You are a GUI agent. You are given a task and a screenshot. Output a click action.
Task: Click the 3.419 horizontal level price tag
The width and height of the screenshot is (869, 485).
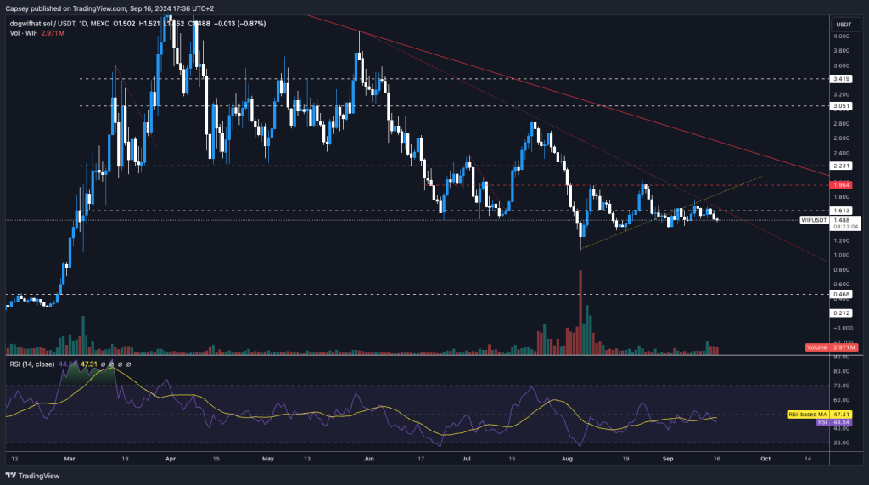coord(844,79)
